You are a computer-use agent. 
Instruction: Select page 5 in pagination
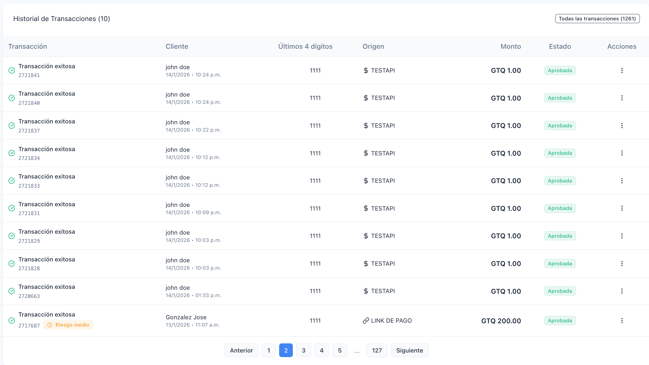340,350
